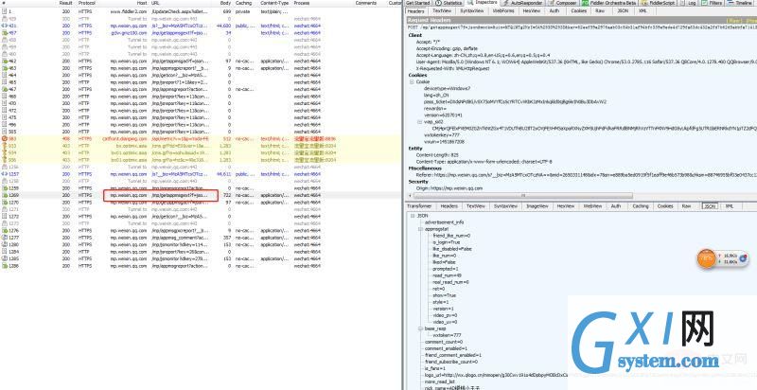Select the wxtokenkey=777 cookie line

(440, 135)
